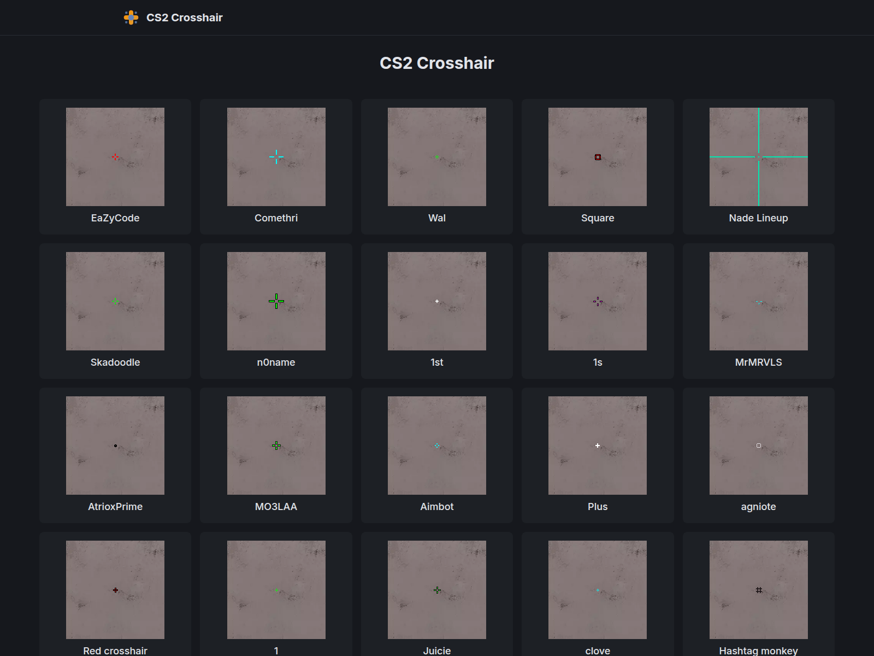Select the Hashtag monkey crosshair
874x656 pixels.
[758, 590]
